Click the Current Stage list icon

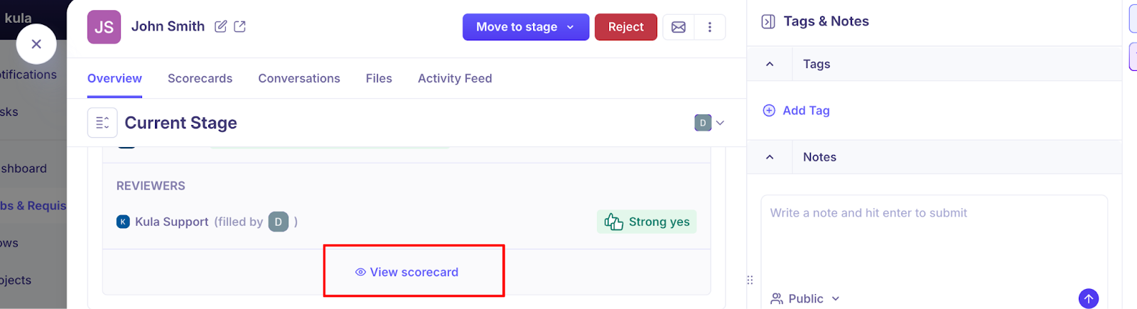(102, 123)
